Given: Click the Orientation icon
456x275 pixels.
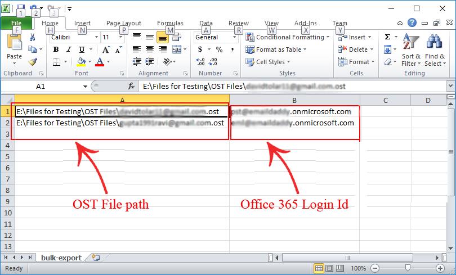Looking at the screenshot, I should [x=167, y=61].
